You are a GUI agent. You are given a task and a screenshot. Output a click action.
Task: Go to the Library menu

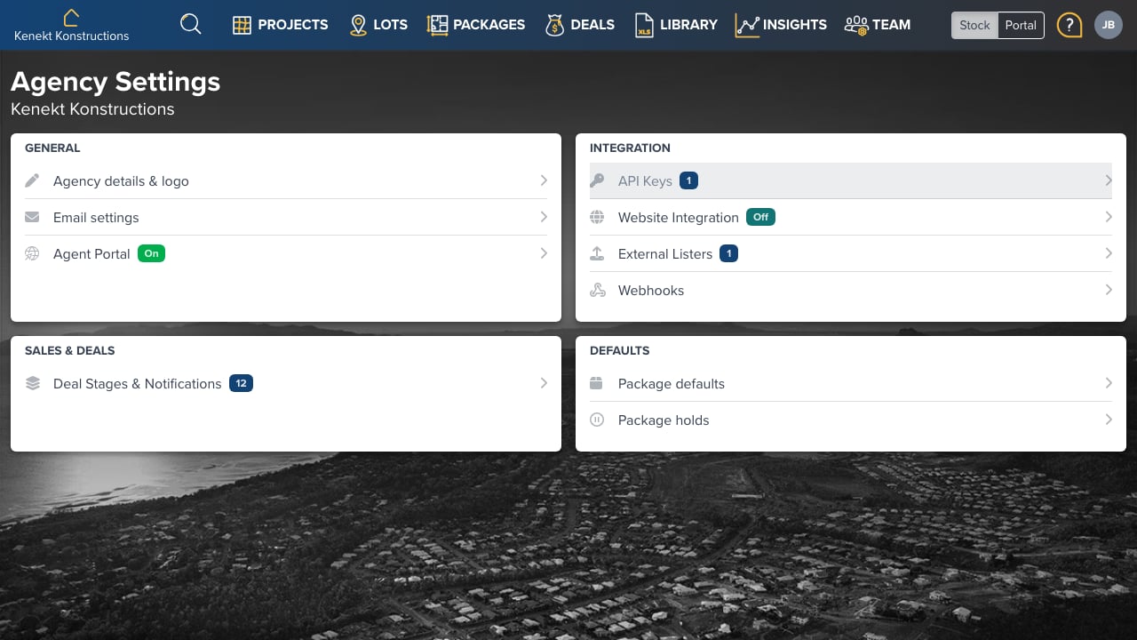coord(677,25)
